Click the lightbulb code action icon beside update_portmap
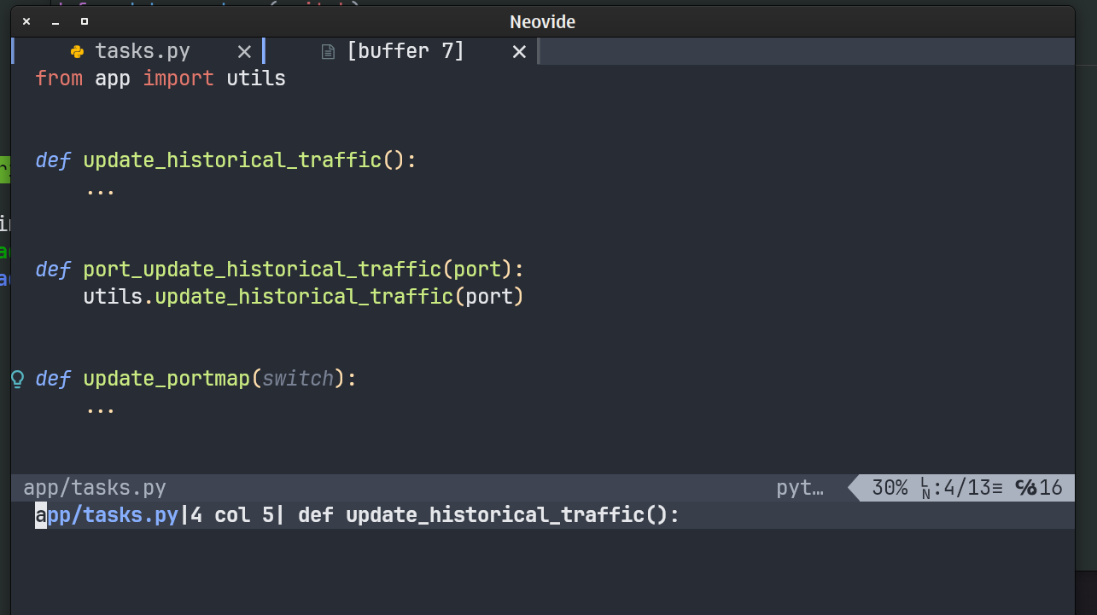This screenshot has width=1097, height=615. coord(16,378)
